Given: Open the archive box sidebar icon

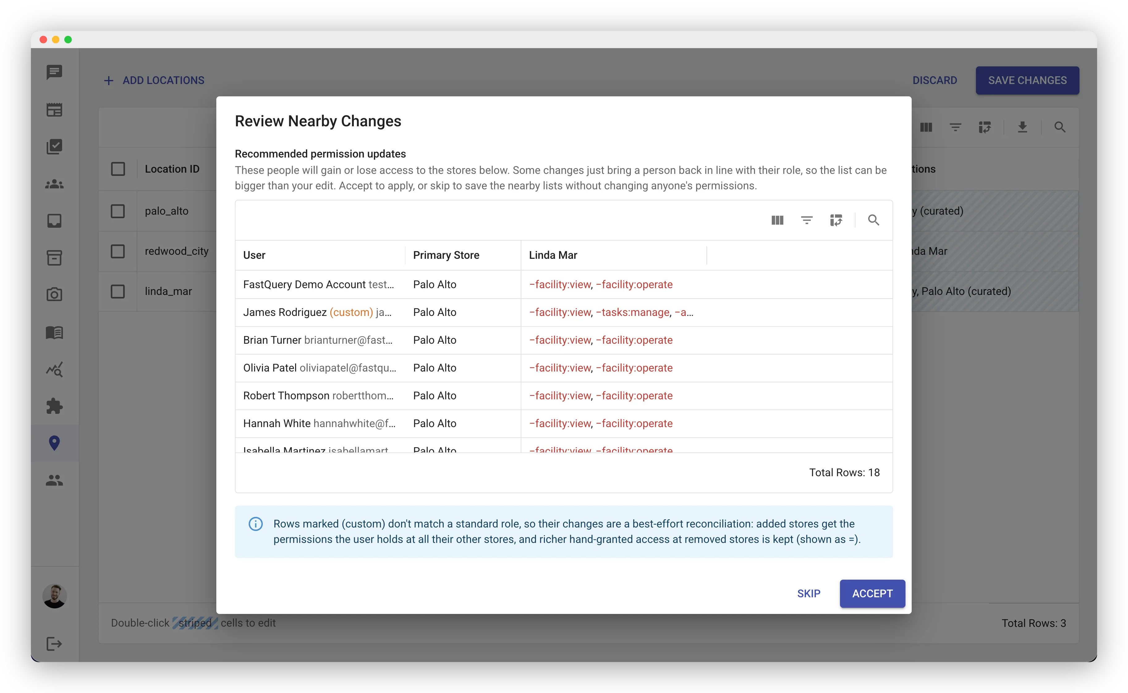Looking at the screenshot, I should pyautogui.click(x=54, y=258).
